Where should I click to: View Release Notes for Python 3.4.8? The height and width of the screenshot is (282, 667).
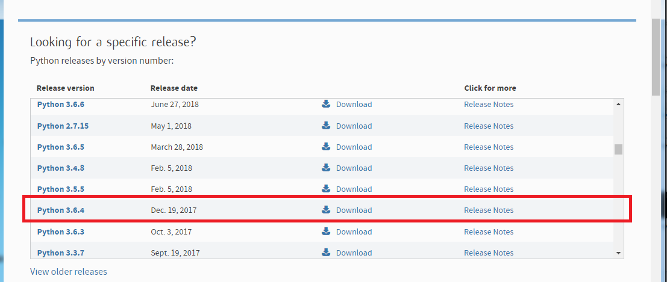(489, 168)
